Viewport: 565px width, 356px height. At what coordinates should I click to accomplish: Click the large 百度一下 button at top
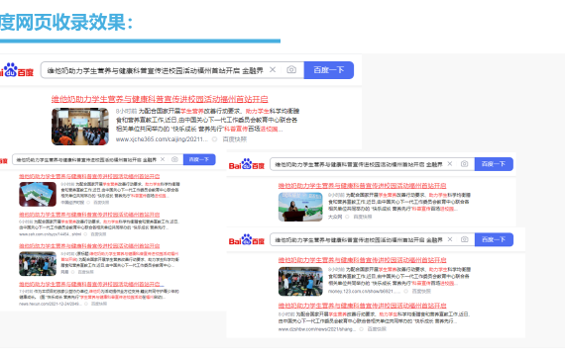[x=329, y=70]
